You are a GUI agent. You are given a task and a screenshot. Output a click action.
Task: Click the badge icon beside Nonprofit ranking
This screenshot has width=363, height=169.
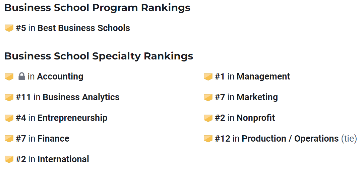(208, 118)
